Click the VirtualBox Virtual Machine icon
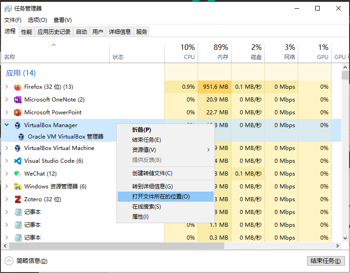The width and height of the screenshot is (350, 273). click(18, 148)
